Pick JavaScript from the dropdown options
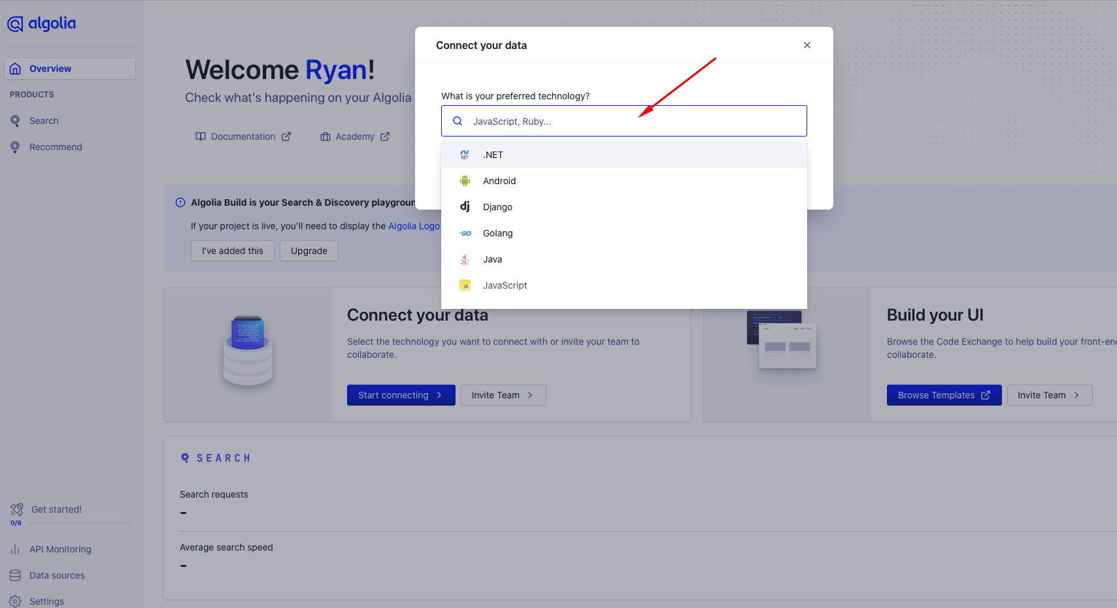The height and width of the screenshot is (608, 1117). tap(624, 285)
